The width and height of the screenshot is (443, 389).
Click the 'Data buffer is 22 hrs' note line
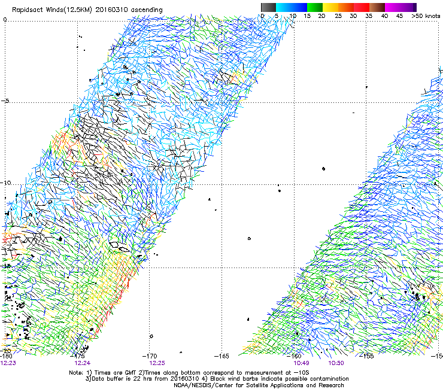tap(217, 379)
